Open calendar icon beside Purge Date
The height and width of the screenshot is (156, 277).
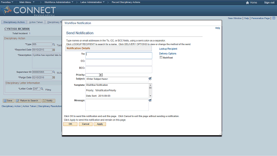[x=54, y=78]
